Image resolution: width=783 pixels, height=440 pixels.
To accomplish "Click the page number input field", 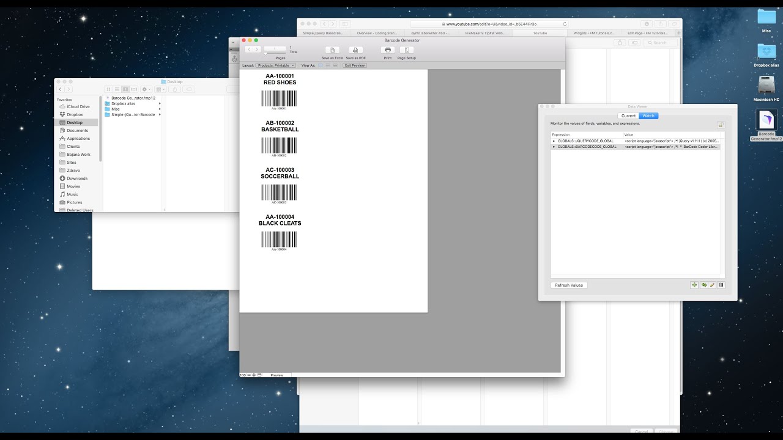I will coord(275,48).
